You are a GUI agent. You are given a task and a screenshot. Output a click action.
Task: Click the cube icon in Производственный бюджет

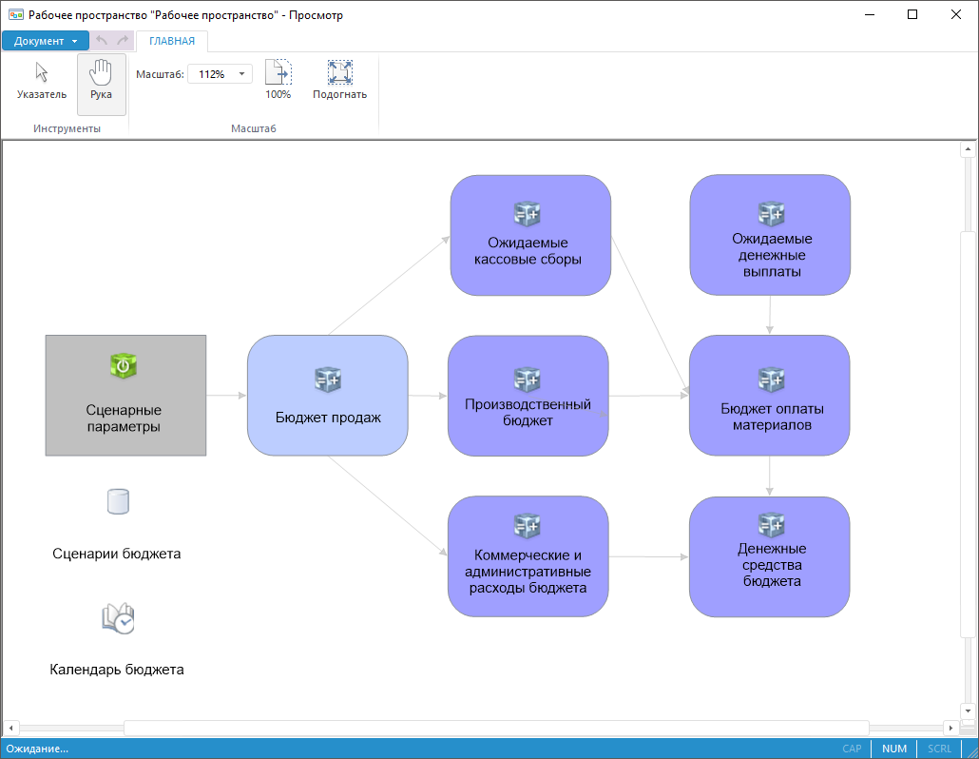point(527,379)
